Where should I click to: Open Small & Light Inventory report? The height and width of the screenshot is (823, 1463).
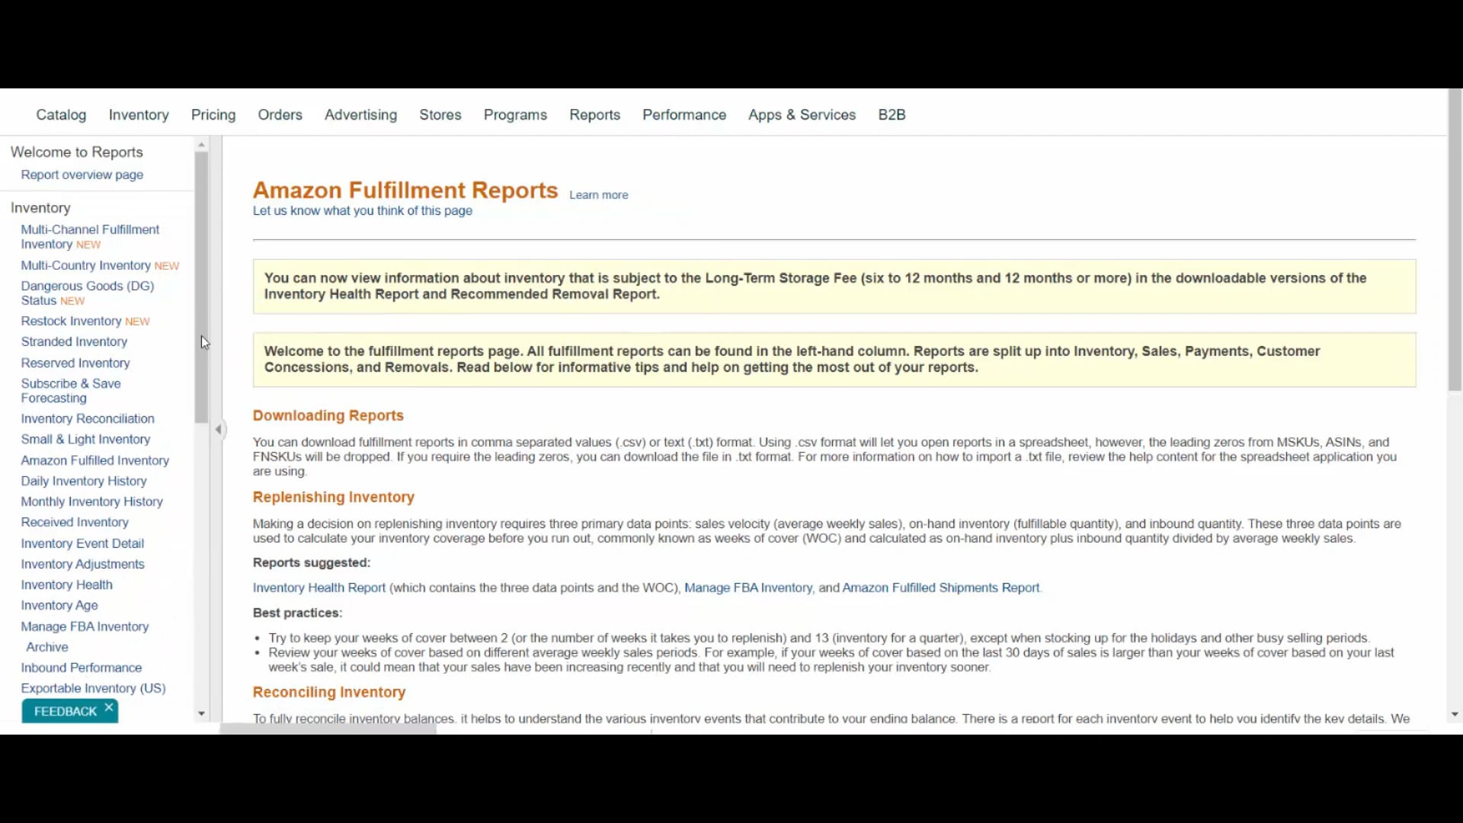[85, 440]
